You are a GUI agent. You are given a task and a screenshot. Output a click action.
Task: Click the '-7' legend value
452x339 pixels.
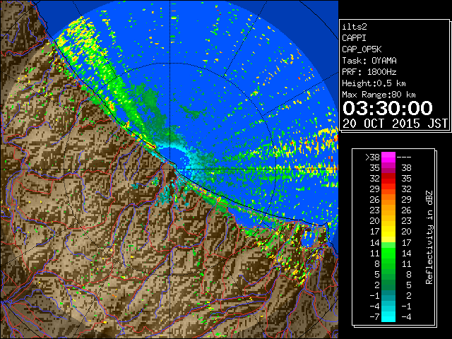point(374,317)
